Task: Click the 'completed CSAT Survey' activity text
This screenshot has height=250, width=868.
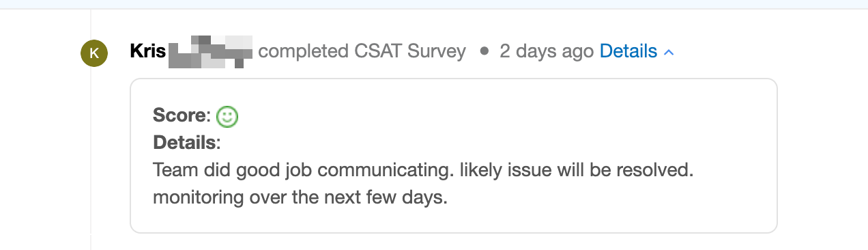Action: (x=362, y=51)
